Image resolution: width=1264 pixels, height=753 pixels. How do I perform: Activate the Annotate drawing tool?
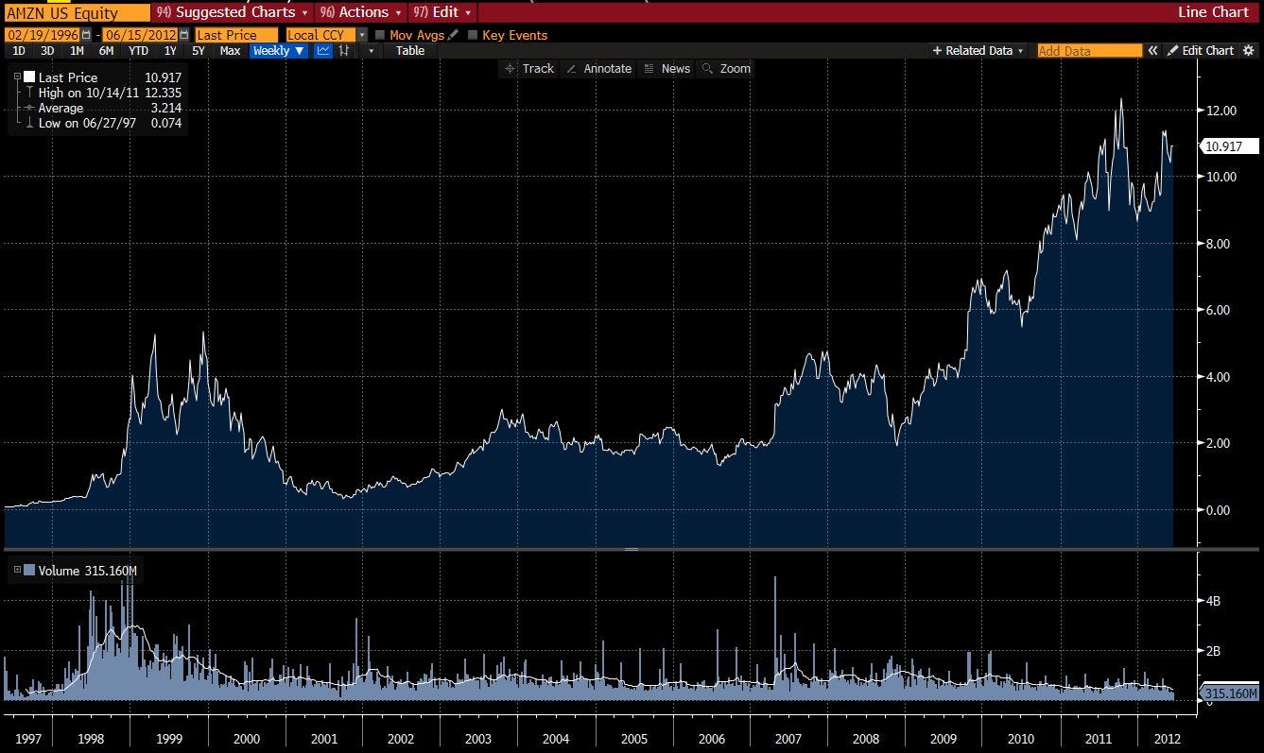tap(597, 68)
